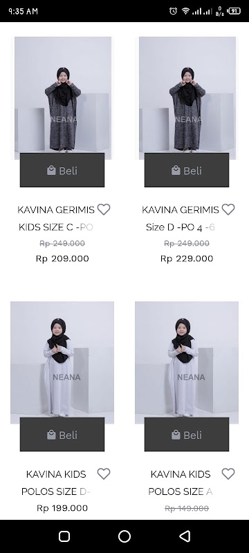Tap Android back navigation triangle
This screenshot has height=553, width=249.
click(x=185, y=536)
